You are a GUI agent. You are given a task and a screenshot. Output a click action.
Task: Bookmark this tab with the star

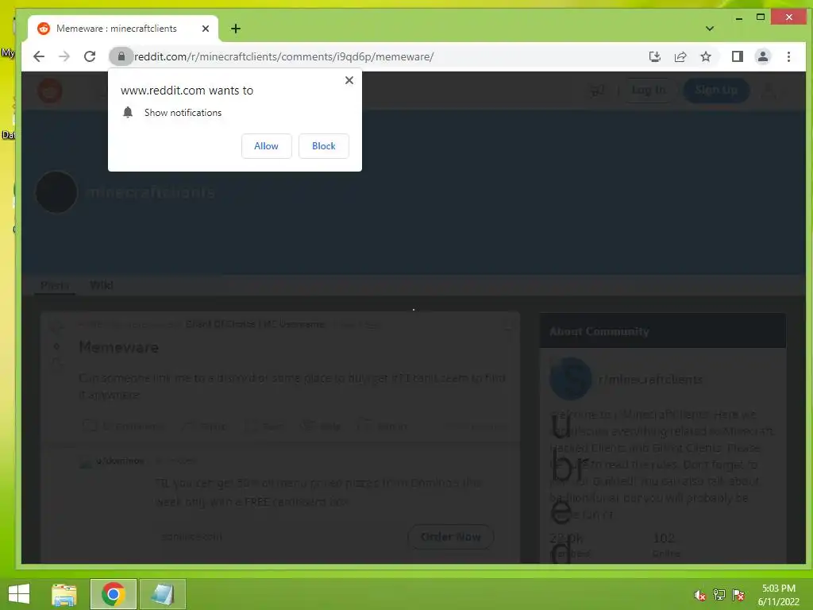coord(706,56)
